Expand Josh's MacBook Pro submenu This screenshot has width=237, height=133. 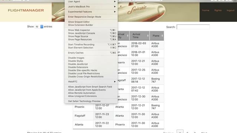pyautogui.click(x=91, y=7)
